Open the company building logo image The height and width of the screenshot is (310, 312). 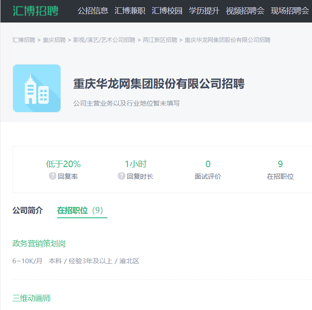coord(37,88)
